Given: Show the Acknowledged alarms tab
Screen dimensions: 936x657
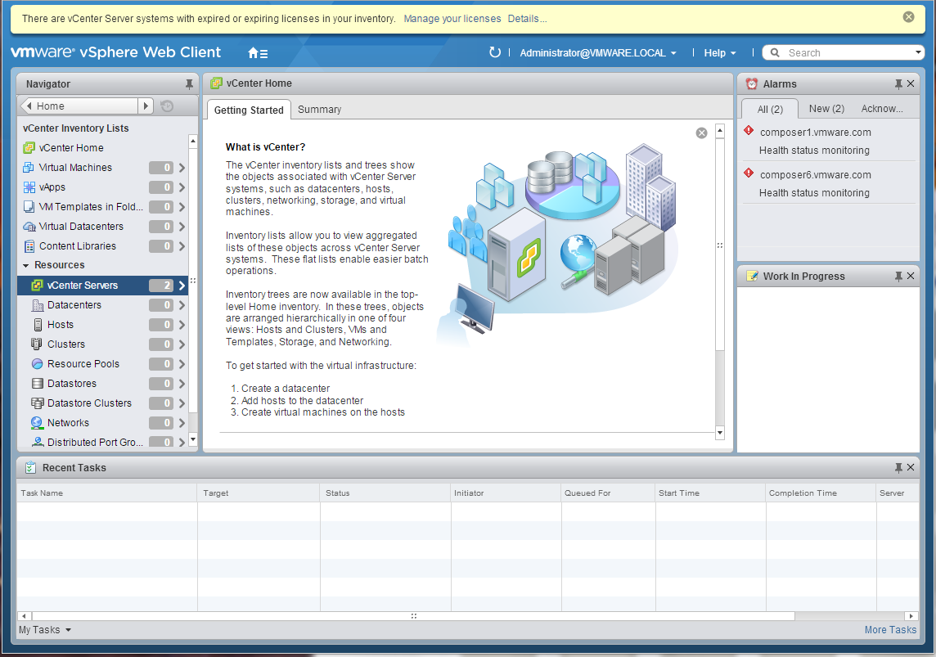Looking at the screenshot, I should click(x=882, y=109).
